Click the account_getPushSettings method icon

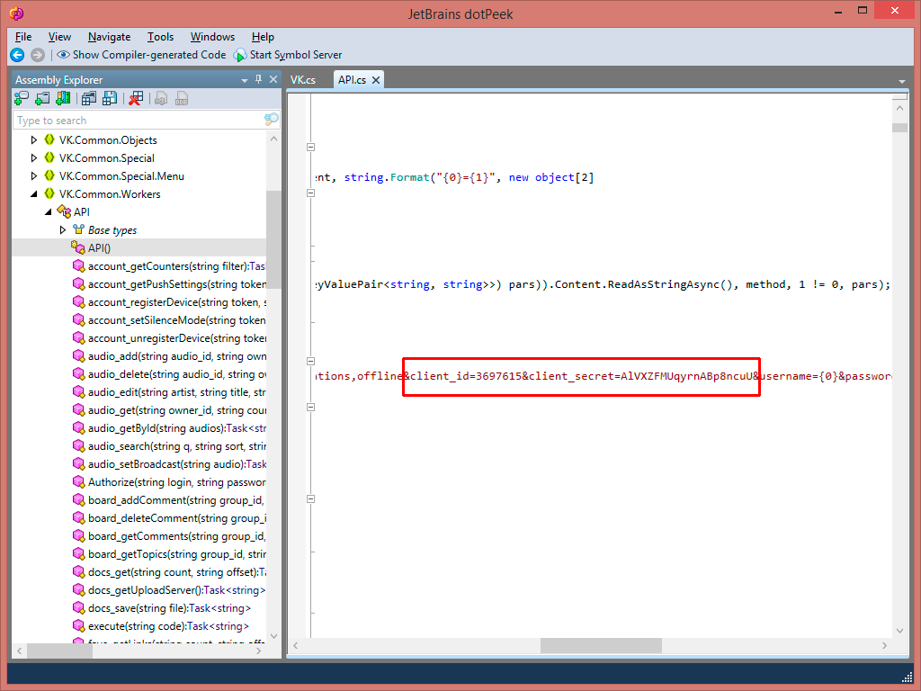78,283
